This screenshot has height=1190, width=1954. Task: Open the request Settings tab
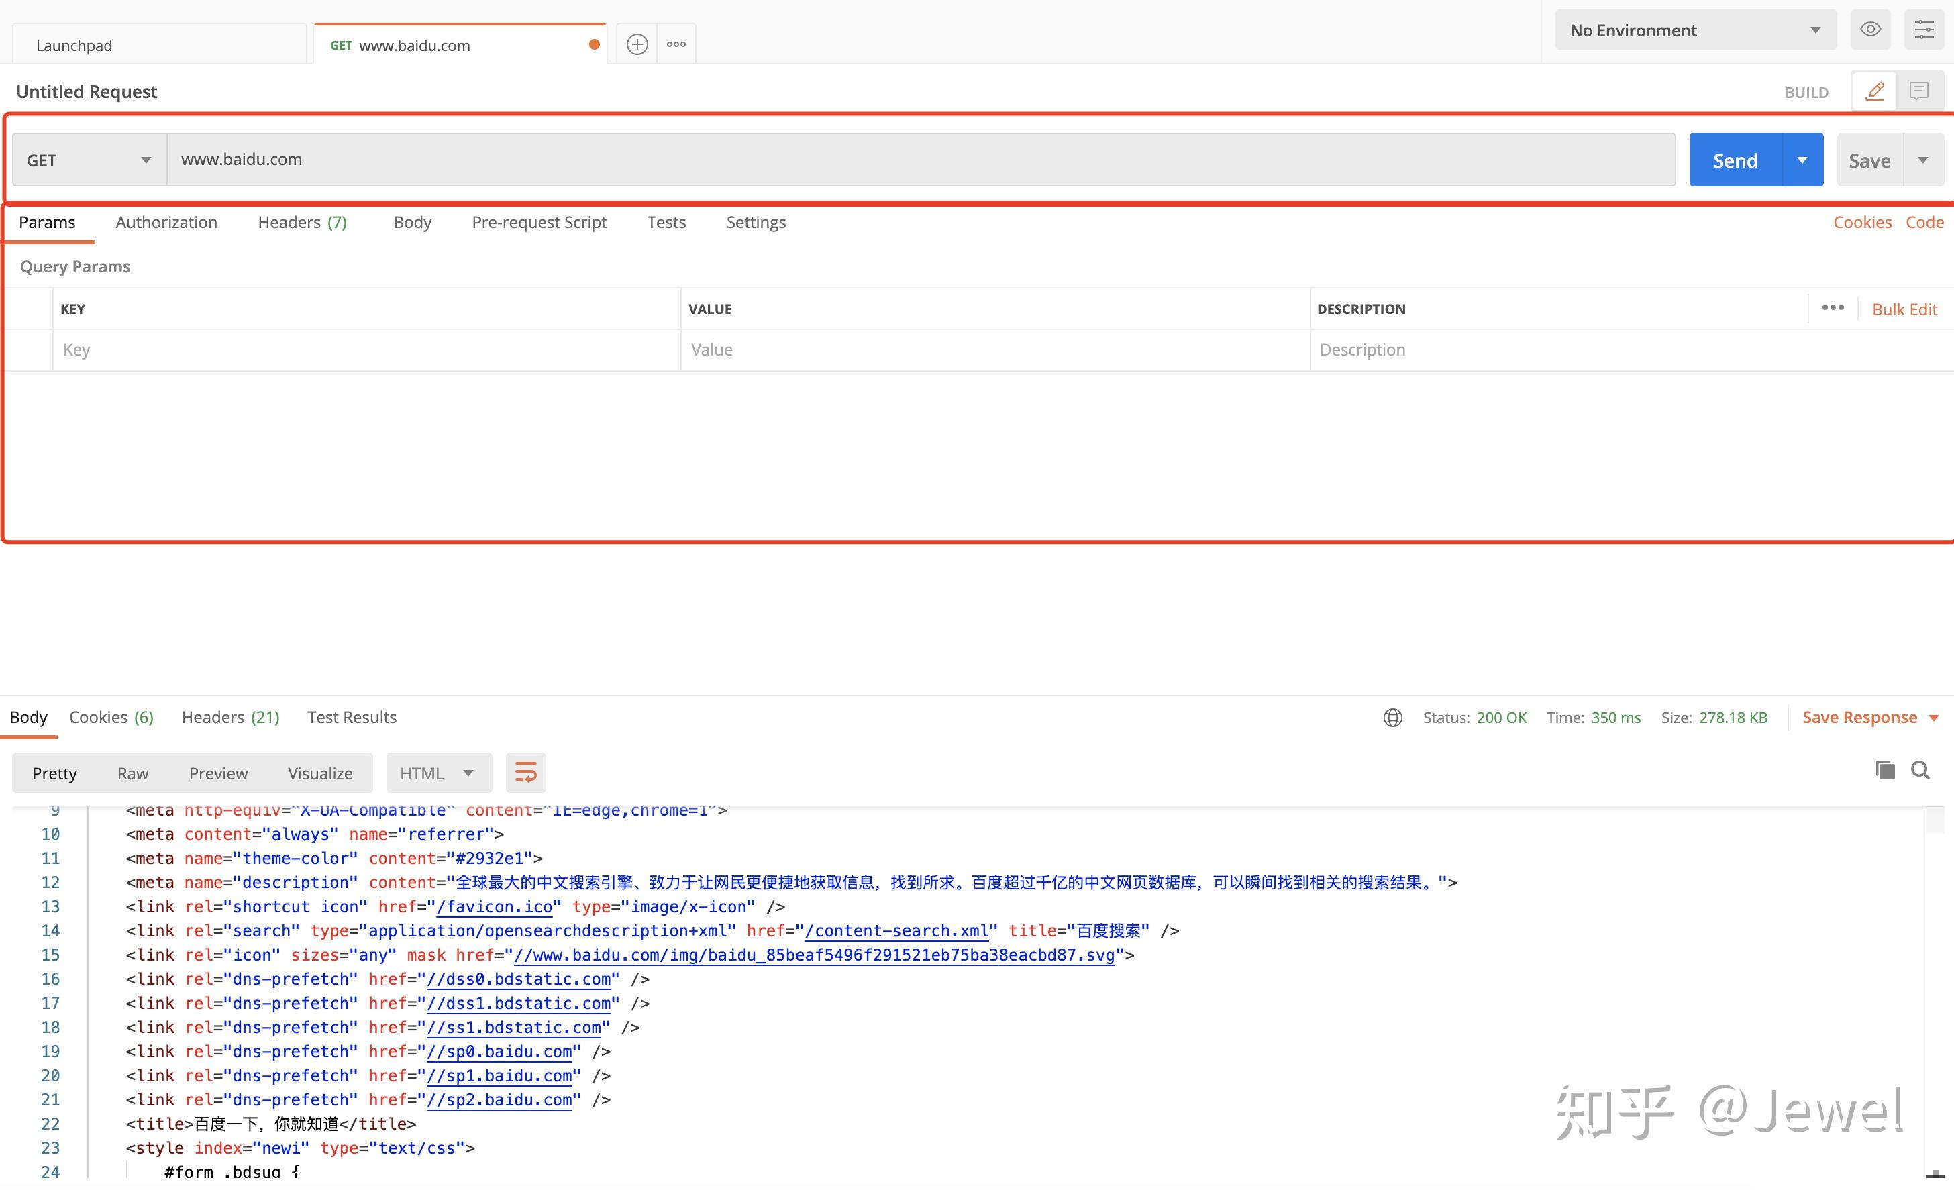[x=756, y=223]
